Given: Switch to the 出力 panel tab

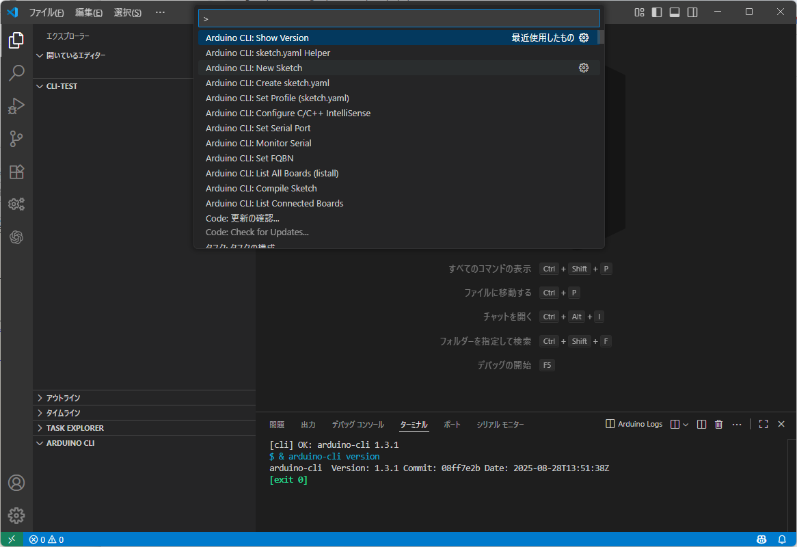Looking at the screenshot, I should [308, 425].
